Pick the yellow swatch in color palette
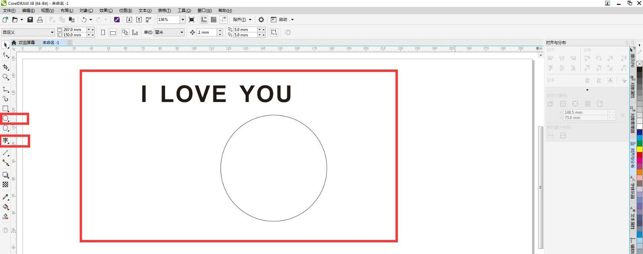 639,149
